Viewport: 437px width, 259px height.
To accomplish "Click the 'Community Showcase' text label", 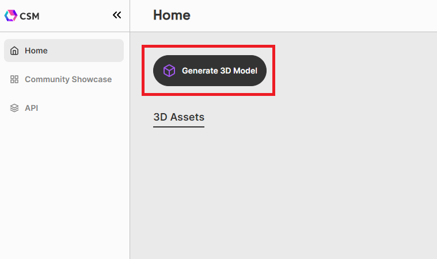I will [x=68, y=79].
